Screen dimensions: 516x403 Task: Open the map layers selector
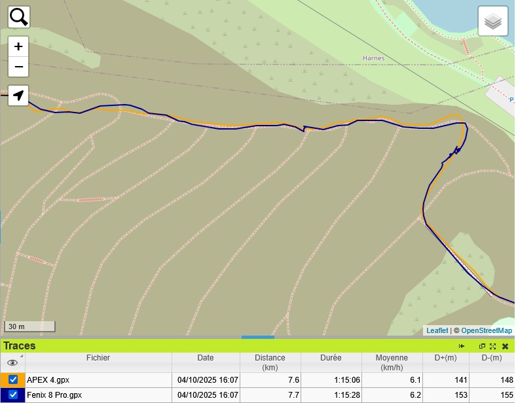coord(493,22)
